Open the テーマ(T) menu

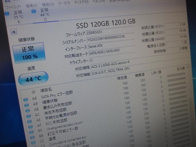click(64, 3)
